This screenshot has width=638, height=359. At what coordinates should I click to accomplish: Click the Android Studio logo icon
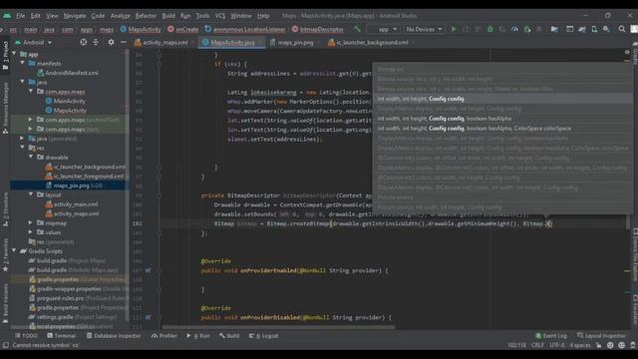click(x=7, y=16)
